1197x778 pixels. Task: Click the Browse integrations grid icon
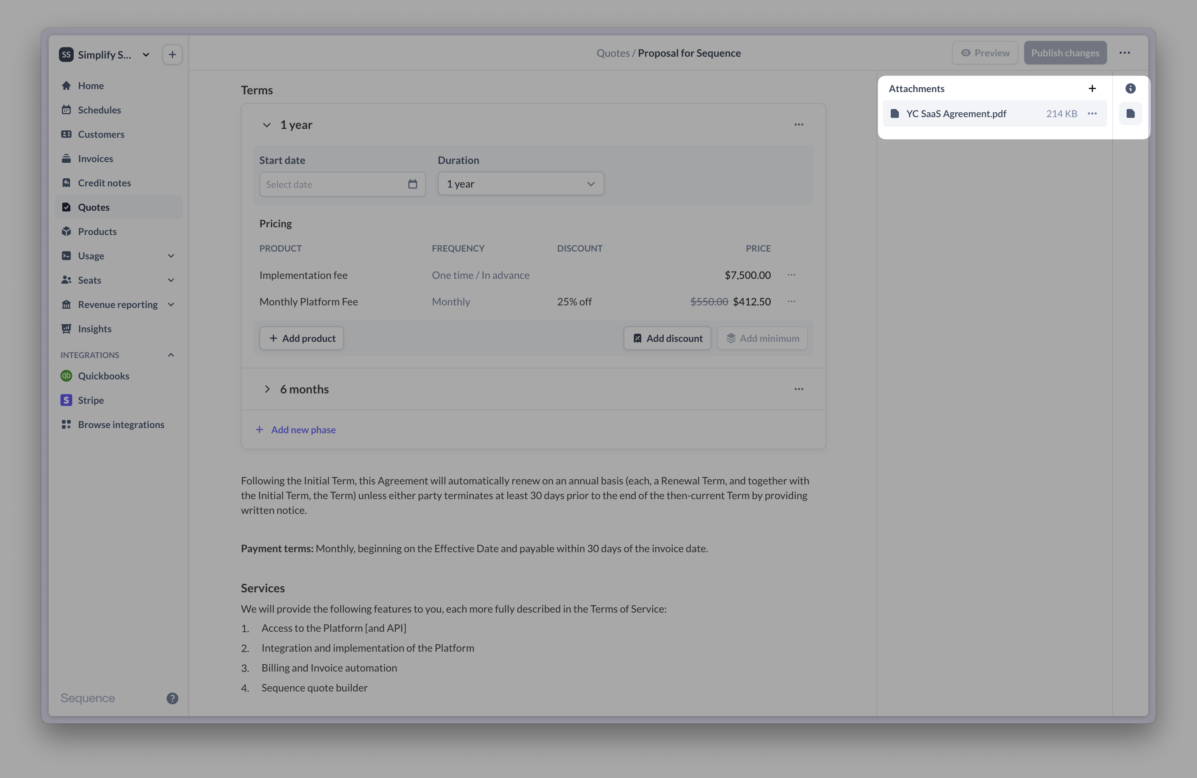tap(66, 425)
